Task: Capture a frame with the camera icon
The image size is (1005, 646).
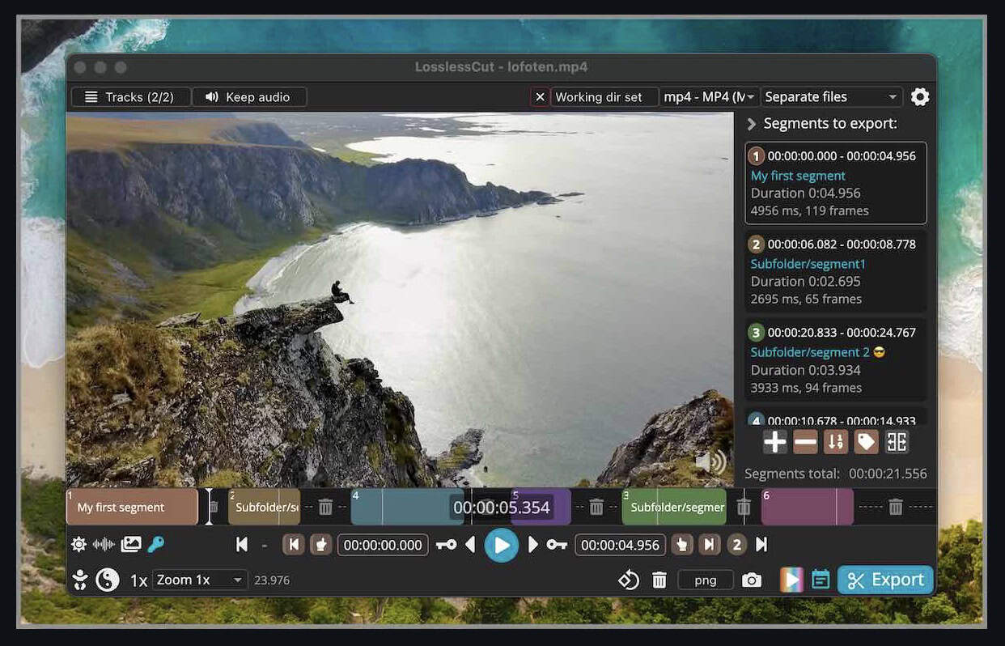Action: [752, 580]
